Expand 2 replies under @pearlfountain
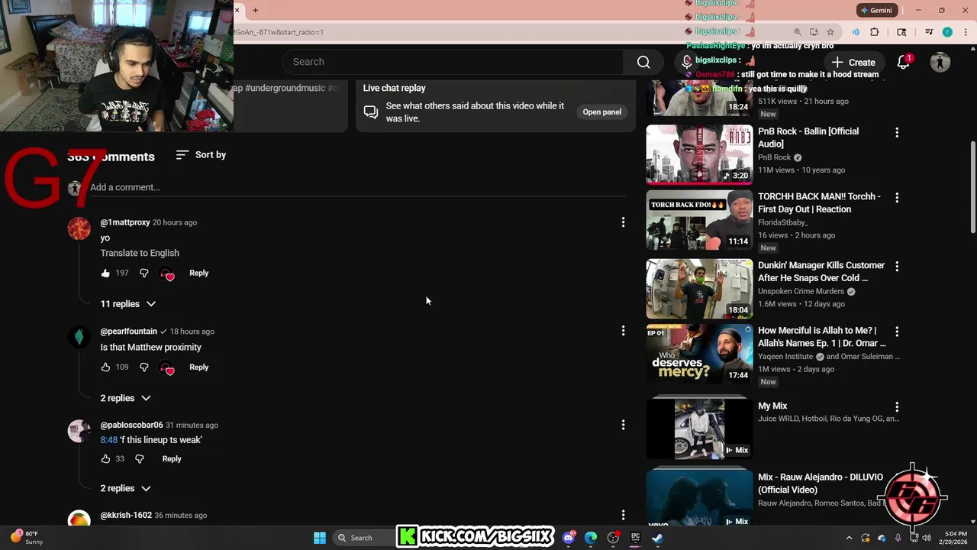This screenshot has height=550, width=977. tap(126, 398)
